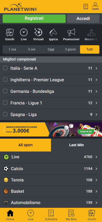Open the Promozioni megaphone icon
Image resolution: width=102 pixels, height=222 pixels.
71,32
